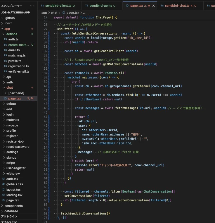Open the app root page.tsx file
The image size is (215, 223).
pos(19,200)
